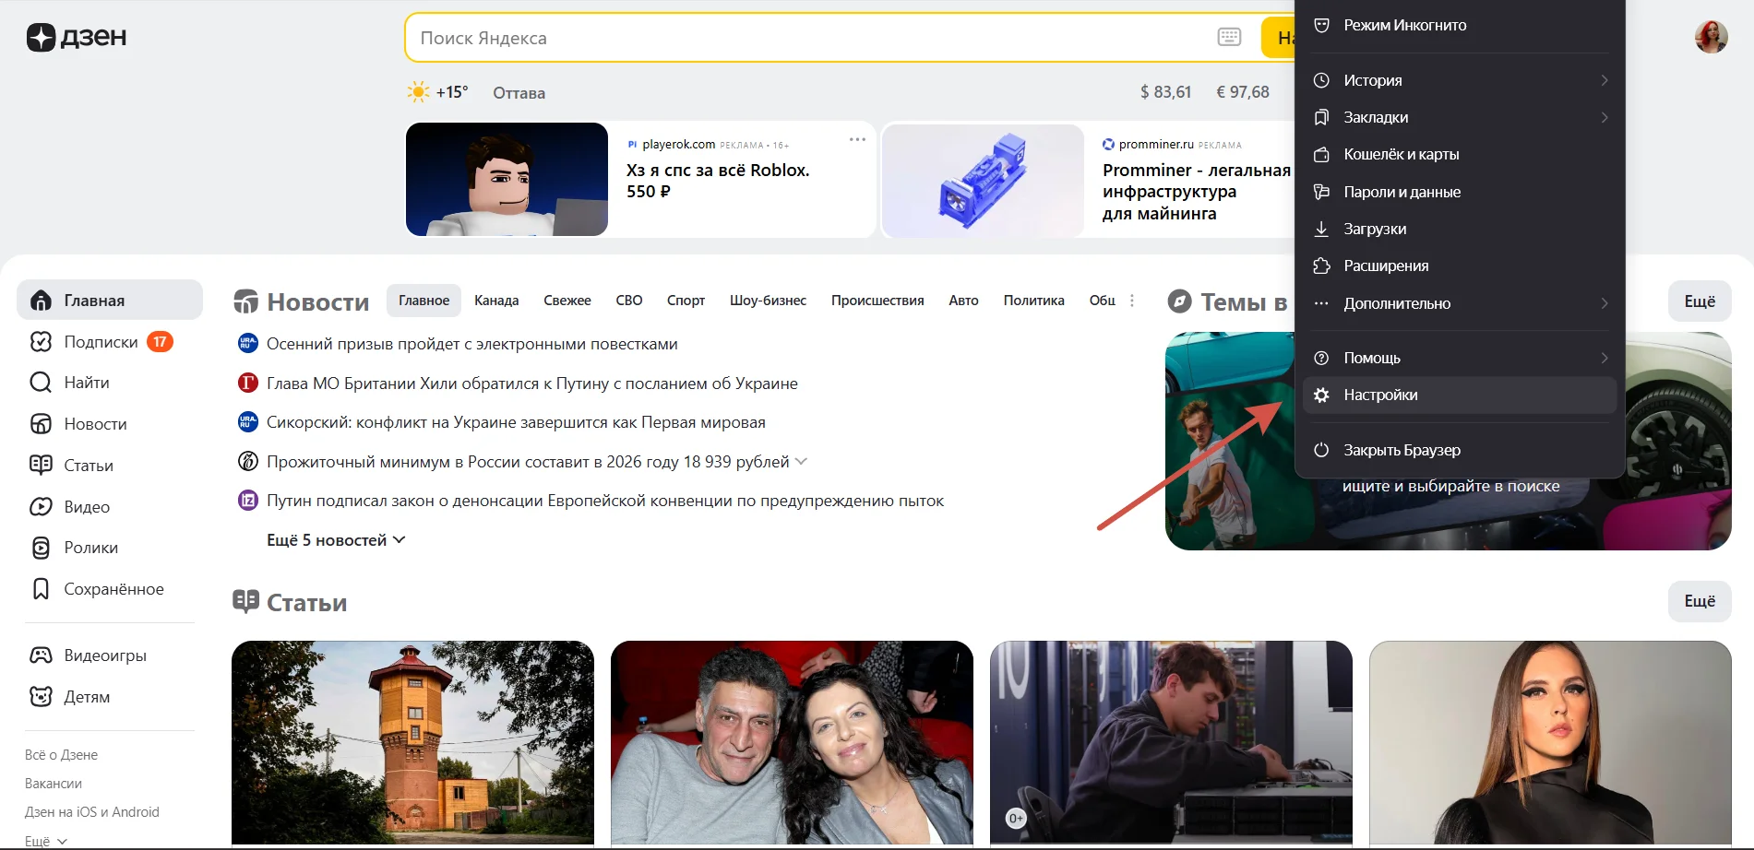Image resolution: width=1754 pixels, height=850 pixels.
Task: Open the user profile avatar
Action: [x=1711, y=37]
